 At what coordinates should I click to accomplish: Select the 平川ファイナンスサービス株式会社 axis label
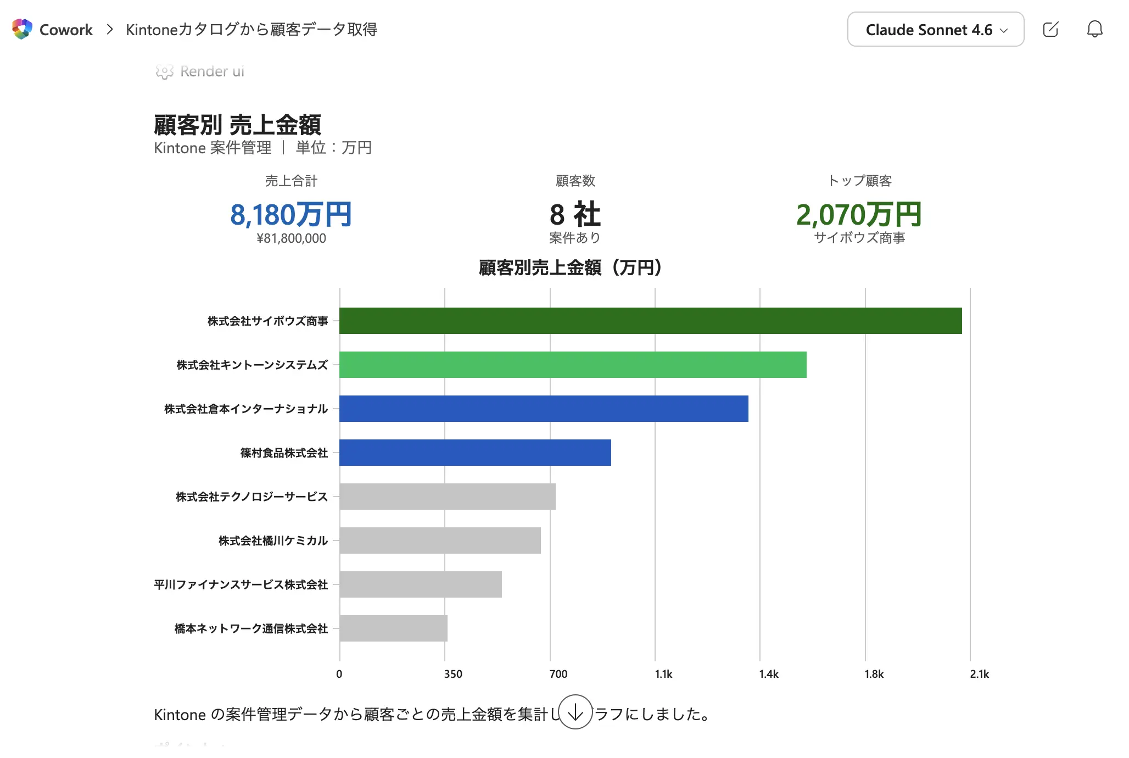click(x=241, y=584)
